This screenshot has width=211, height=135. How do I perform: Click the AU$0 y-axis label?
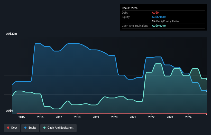[x=10, y=111]
